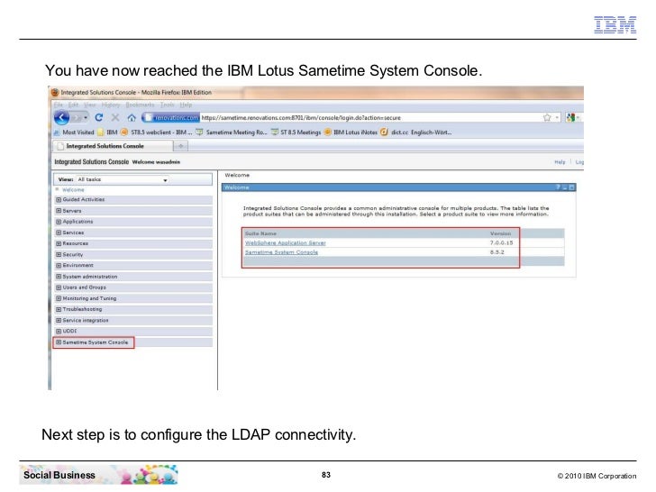Open the Sametime Meeting Ro... bookmark
The image size is (656, 492).
(x=232, y=132)
